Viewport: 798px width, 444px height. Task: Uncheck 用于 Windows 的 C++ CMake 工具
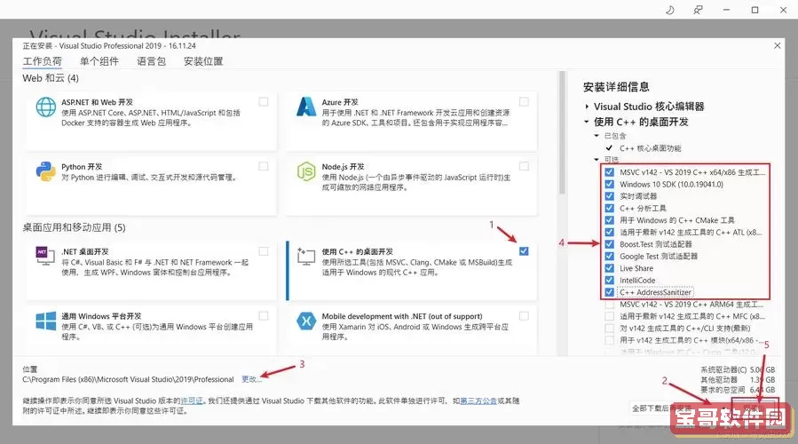(609, 220)
